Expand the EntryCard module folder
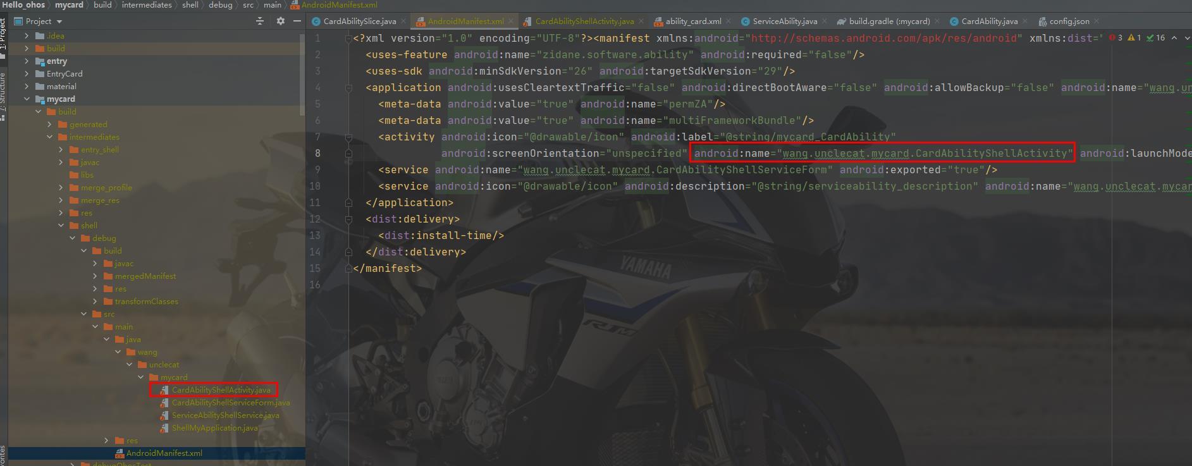Image resolution: width=1192 pixels, height=466 pixels. click(27, 74)
